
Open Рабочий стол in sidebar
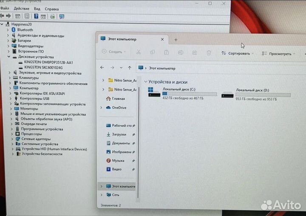click(119, 125)
